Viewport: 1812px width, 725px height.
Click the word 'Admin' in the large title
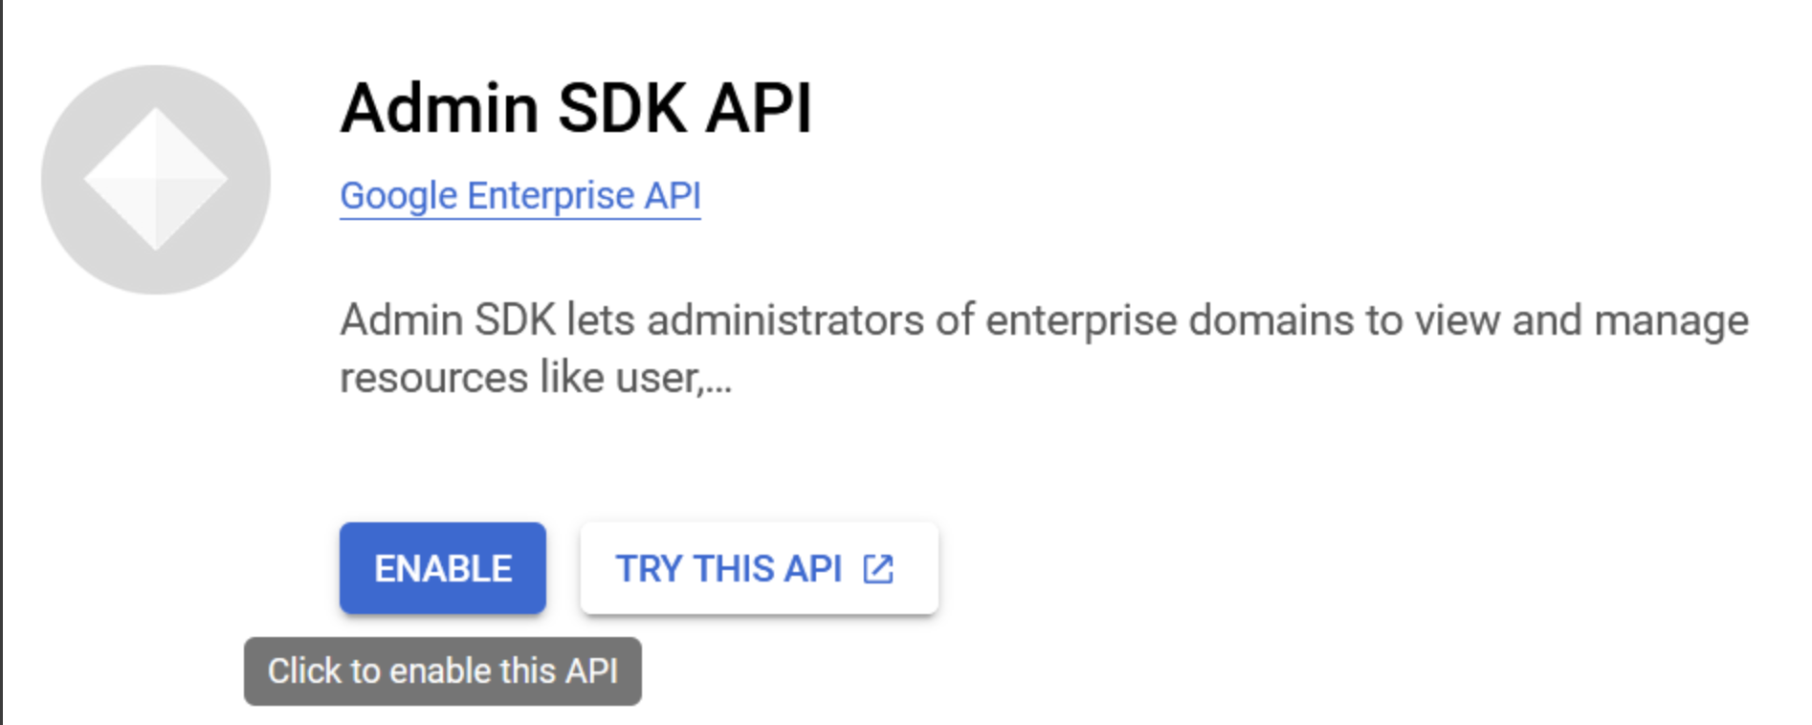439,108
